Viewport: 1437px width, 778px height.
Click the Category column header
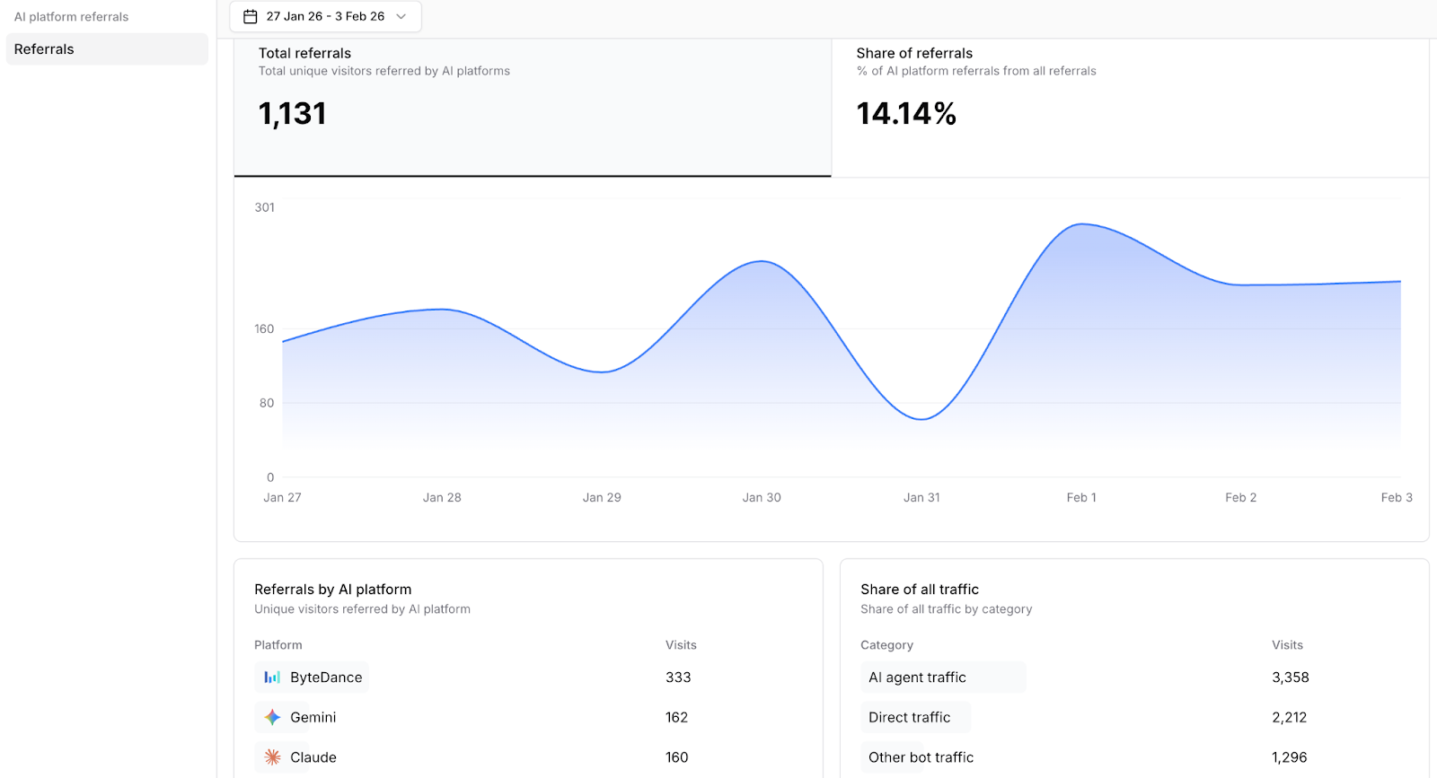click(x=886, y=645)
